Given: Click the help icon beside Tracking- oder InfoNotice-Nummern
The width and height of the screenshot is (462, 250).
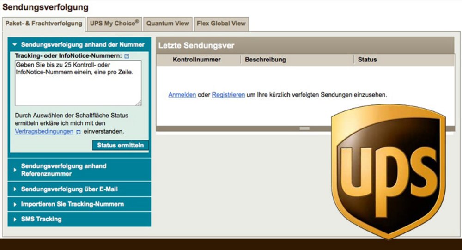Looking at the screenshot, I should pos(127,56).
